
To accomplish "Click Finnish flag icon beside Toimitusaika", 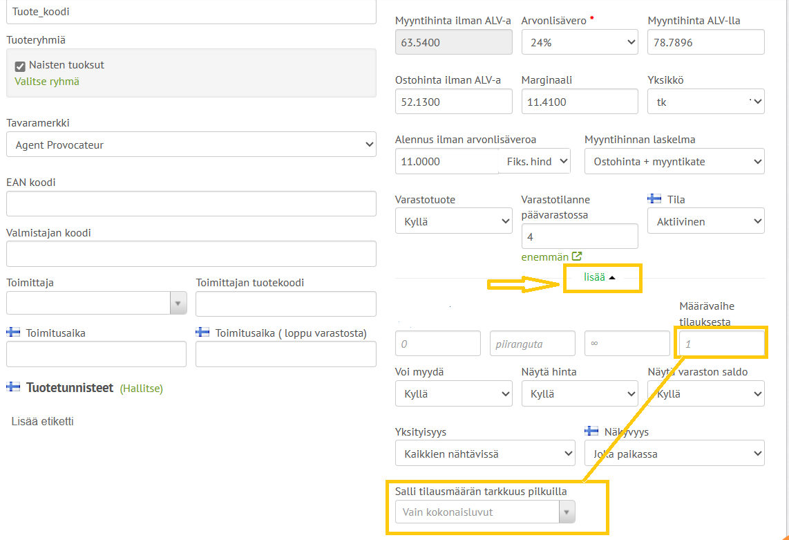I will point(13,333).
